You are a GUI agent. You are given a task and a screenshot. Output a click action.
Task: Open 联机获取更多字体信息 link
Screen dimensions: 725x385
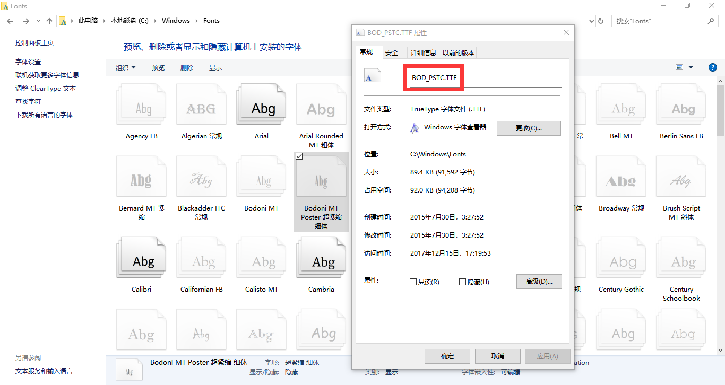(x=47, y=75)
